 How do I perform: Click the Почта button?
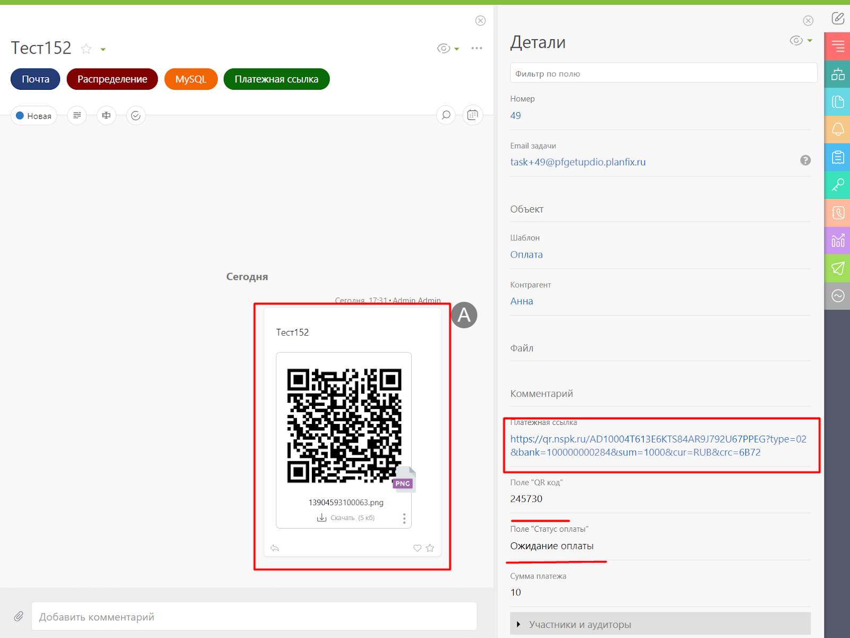click(x=36, y=79)
